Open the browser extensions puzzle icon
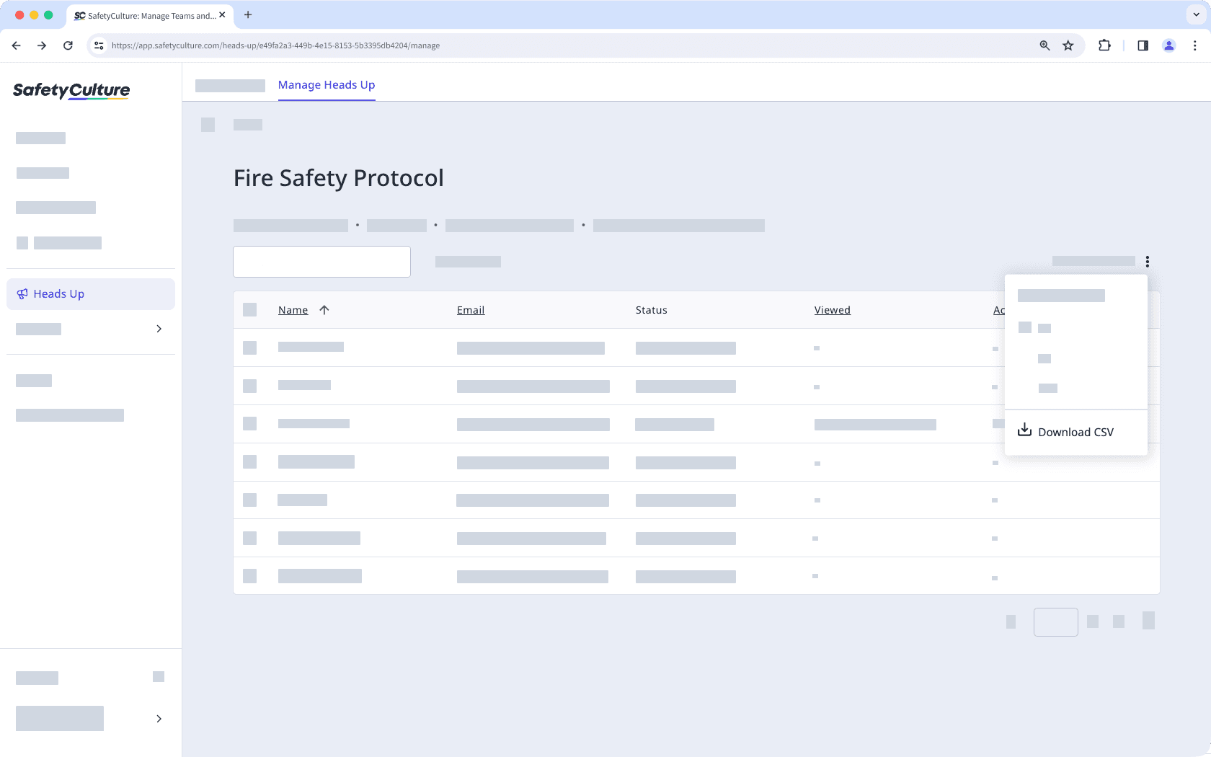 tap(1104, 45)
